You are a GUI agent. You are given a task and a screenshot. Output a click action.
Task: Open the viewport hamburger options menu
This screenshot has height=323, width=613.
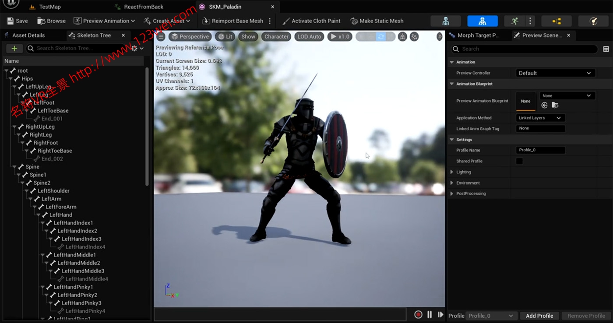161,37
